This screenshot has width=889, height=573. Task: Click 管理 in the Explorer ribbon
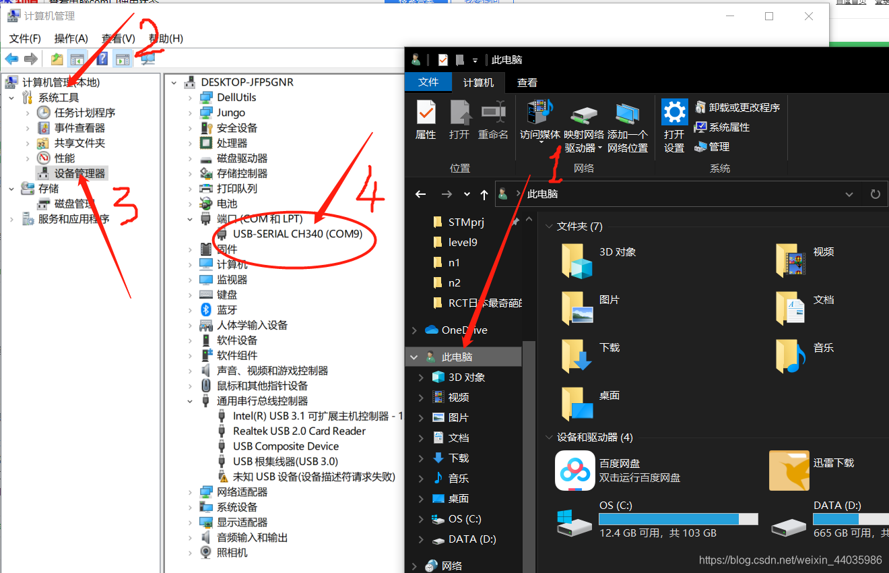coord(712,146)
